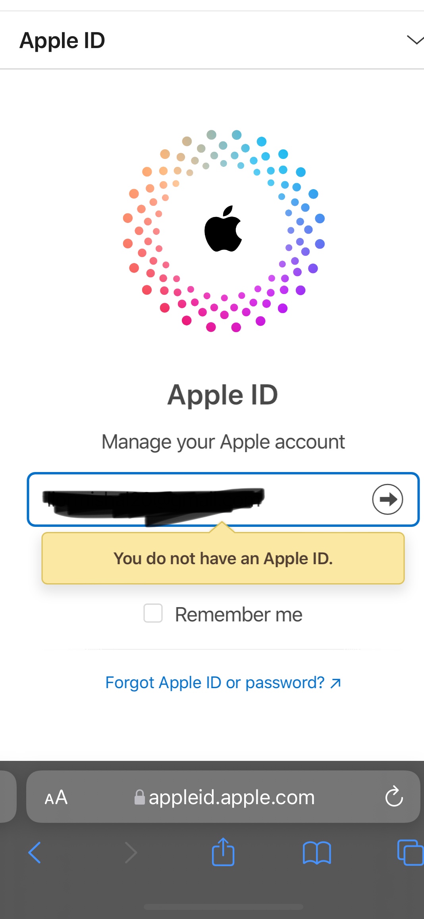This screenshot has height=919, width=424.
Task: Click the 'Remember me' label text
Action: (x=239, y=615)
